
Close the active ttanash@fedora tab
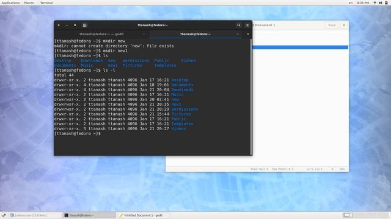(238, 34)
